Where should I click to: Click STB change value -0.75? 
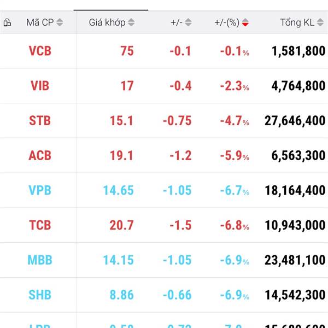coord(177,121)
